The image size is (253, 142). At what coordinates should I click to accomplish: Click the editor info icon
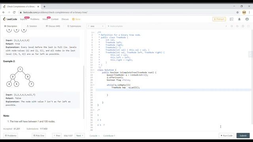coord(226,26)
